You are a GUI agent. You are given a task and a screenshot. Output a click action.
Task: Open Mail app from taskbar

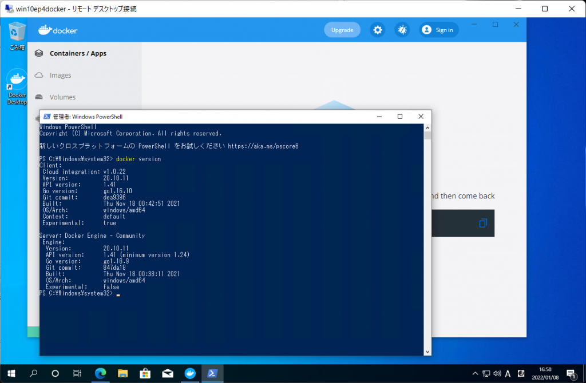(168, 373)
